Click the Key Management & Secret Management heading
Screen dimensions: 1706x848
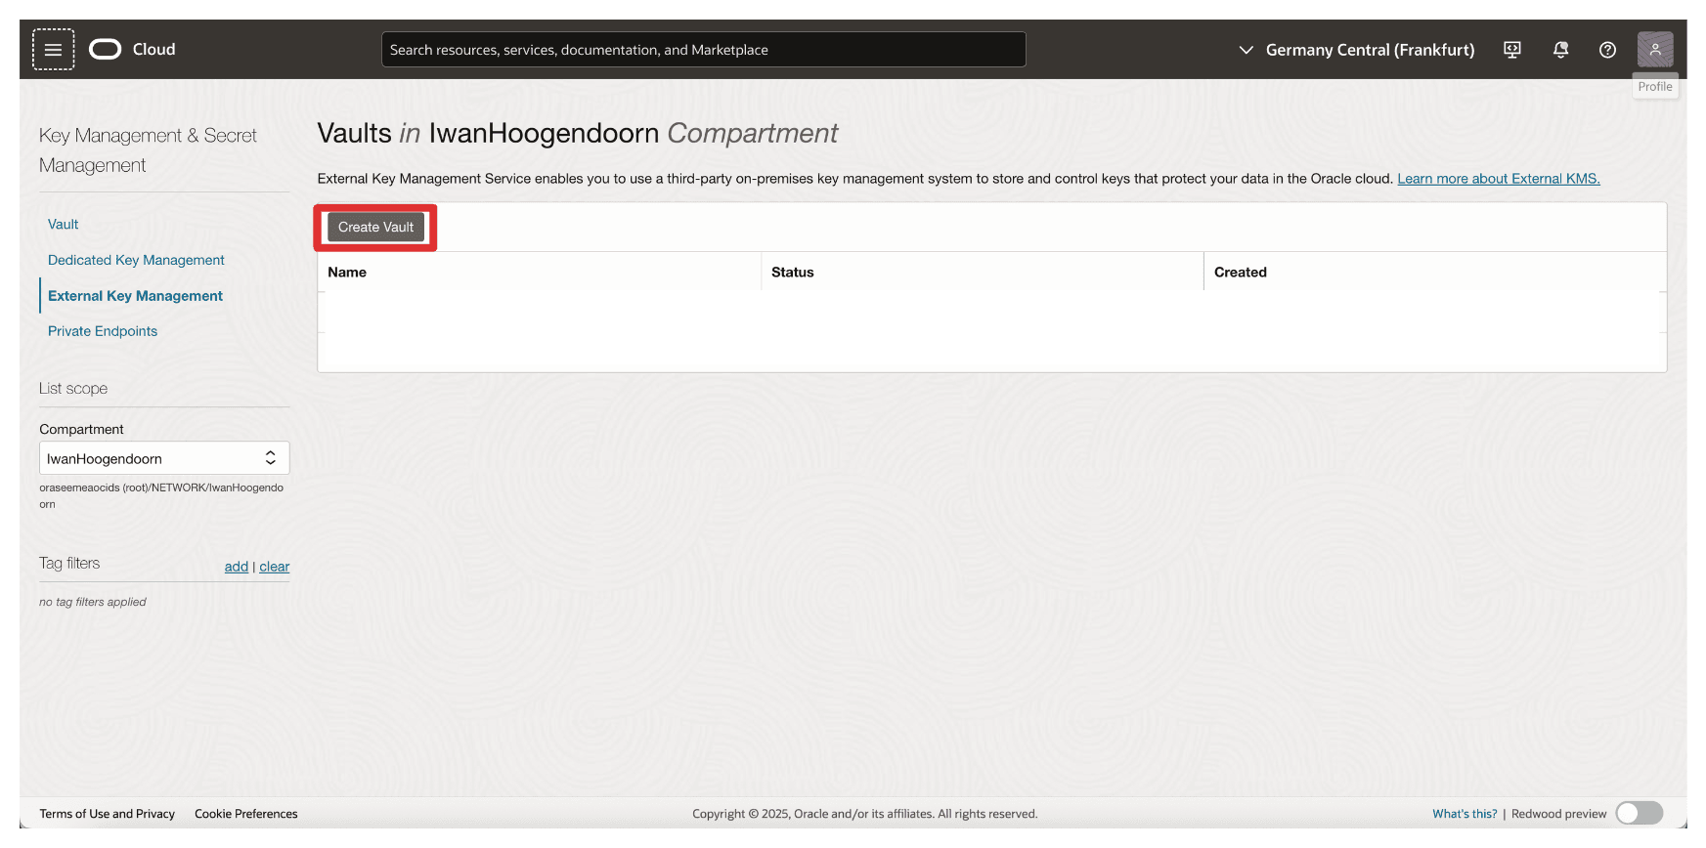(x=148, y=150)
